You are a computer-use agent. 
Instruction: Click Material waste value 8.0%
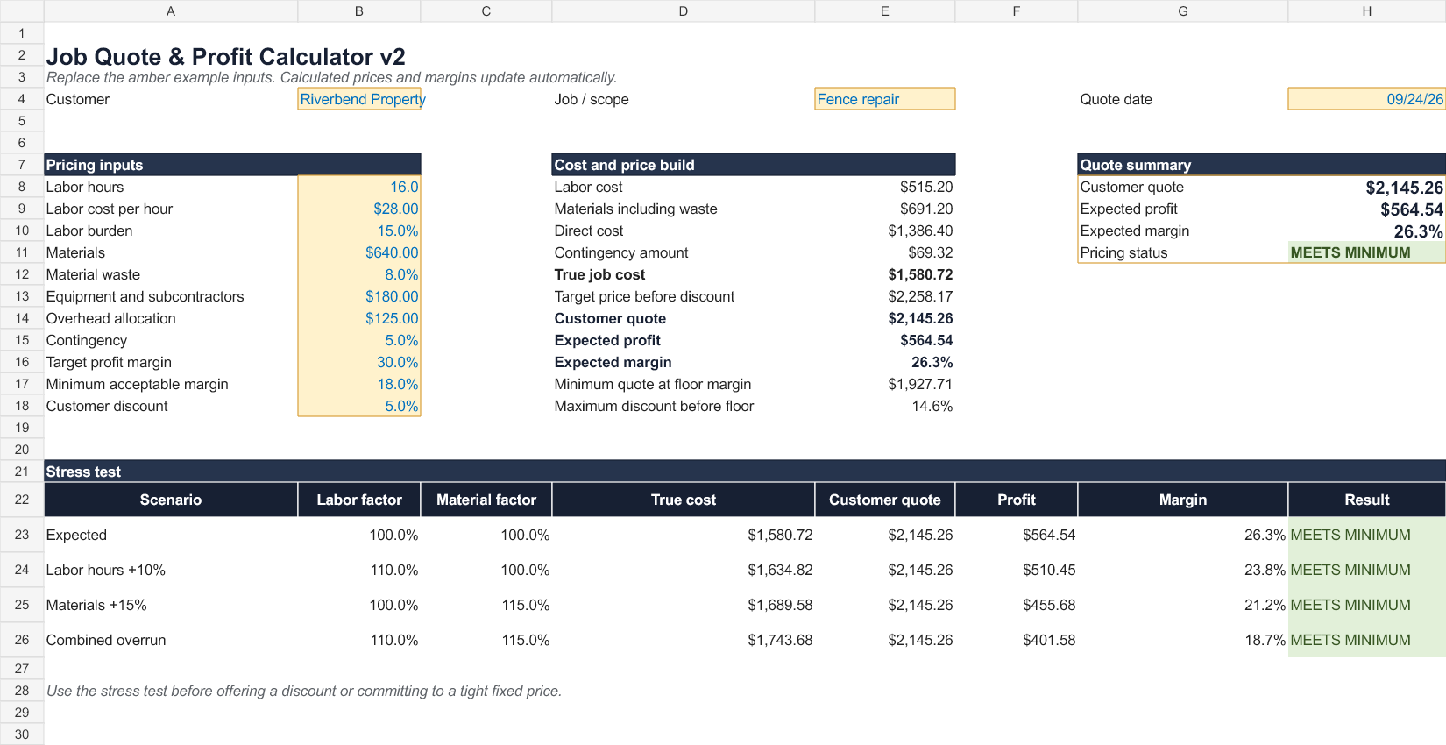[359, 274]
